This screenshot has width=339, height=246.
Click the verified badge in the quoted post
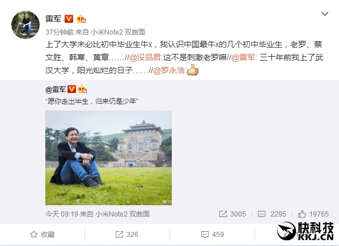(71, 89)
